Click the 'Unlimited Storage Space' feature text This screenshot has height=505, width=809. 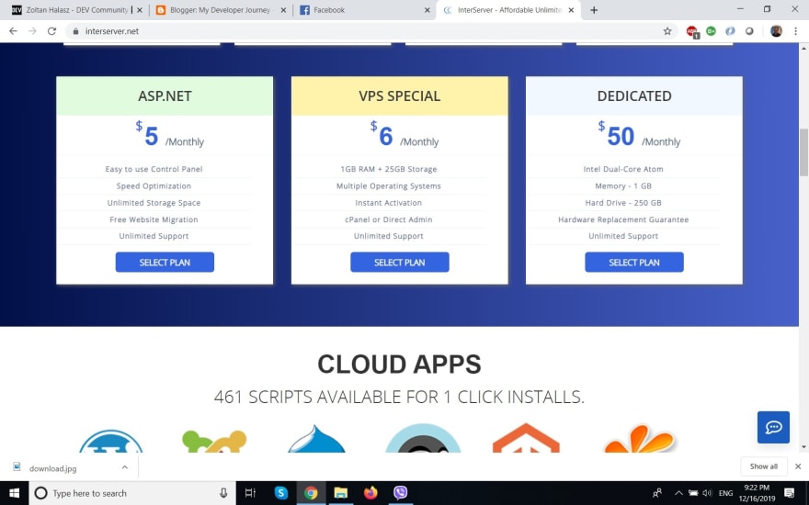tap(154, 203)
